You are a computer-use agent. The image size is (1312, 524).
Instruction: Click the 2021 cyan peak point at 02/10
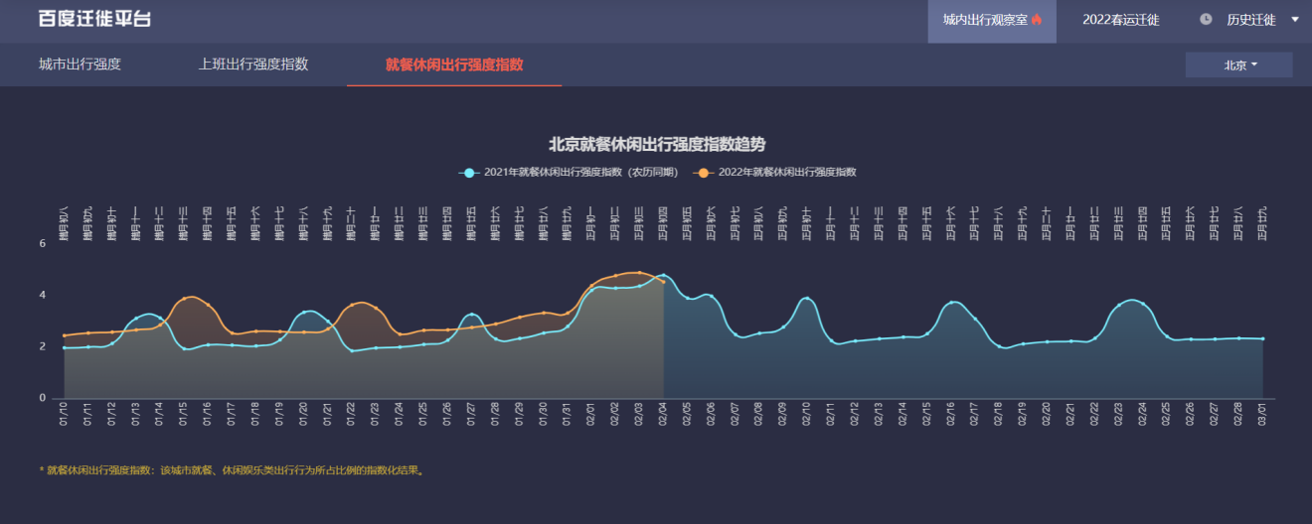click(807, 299)
